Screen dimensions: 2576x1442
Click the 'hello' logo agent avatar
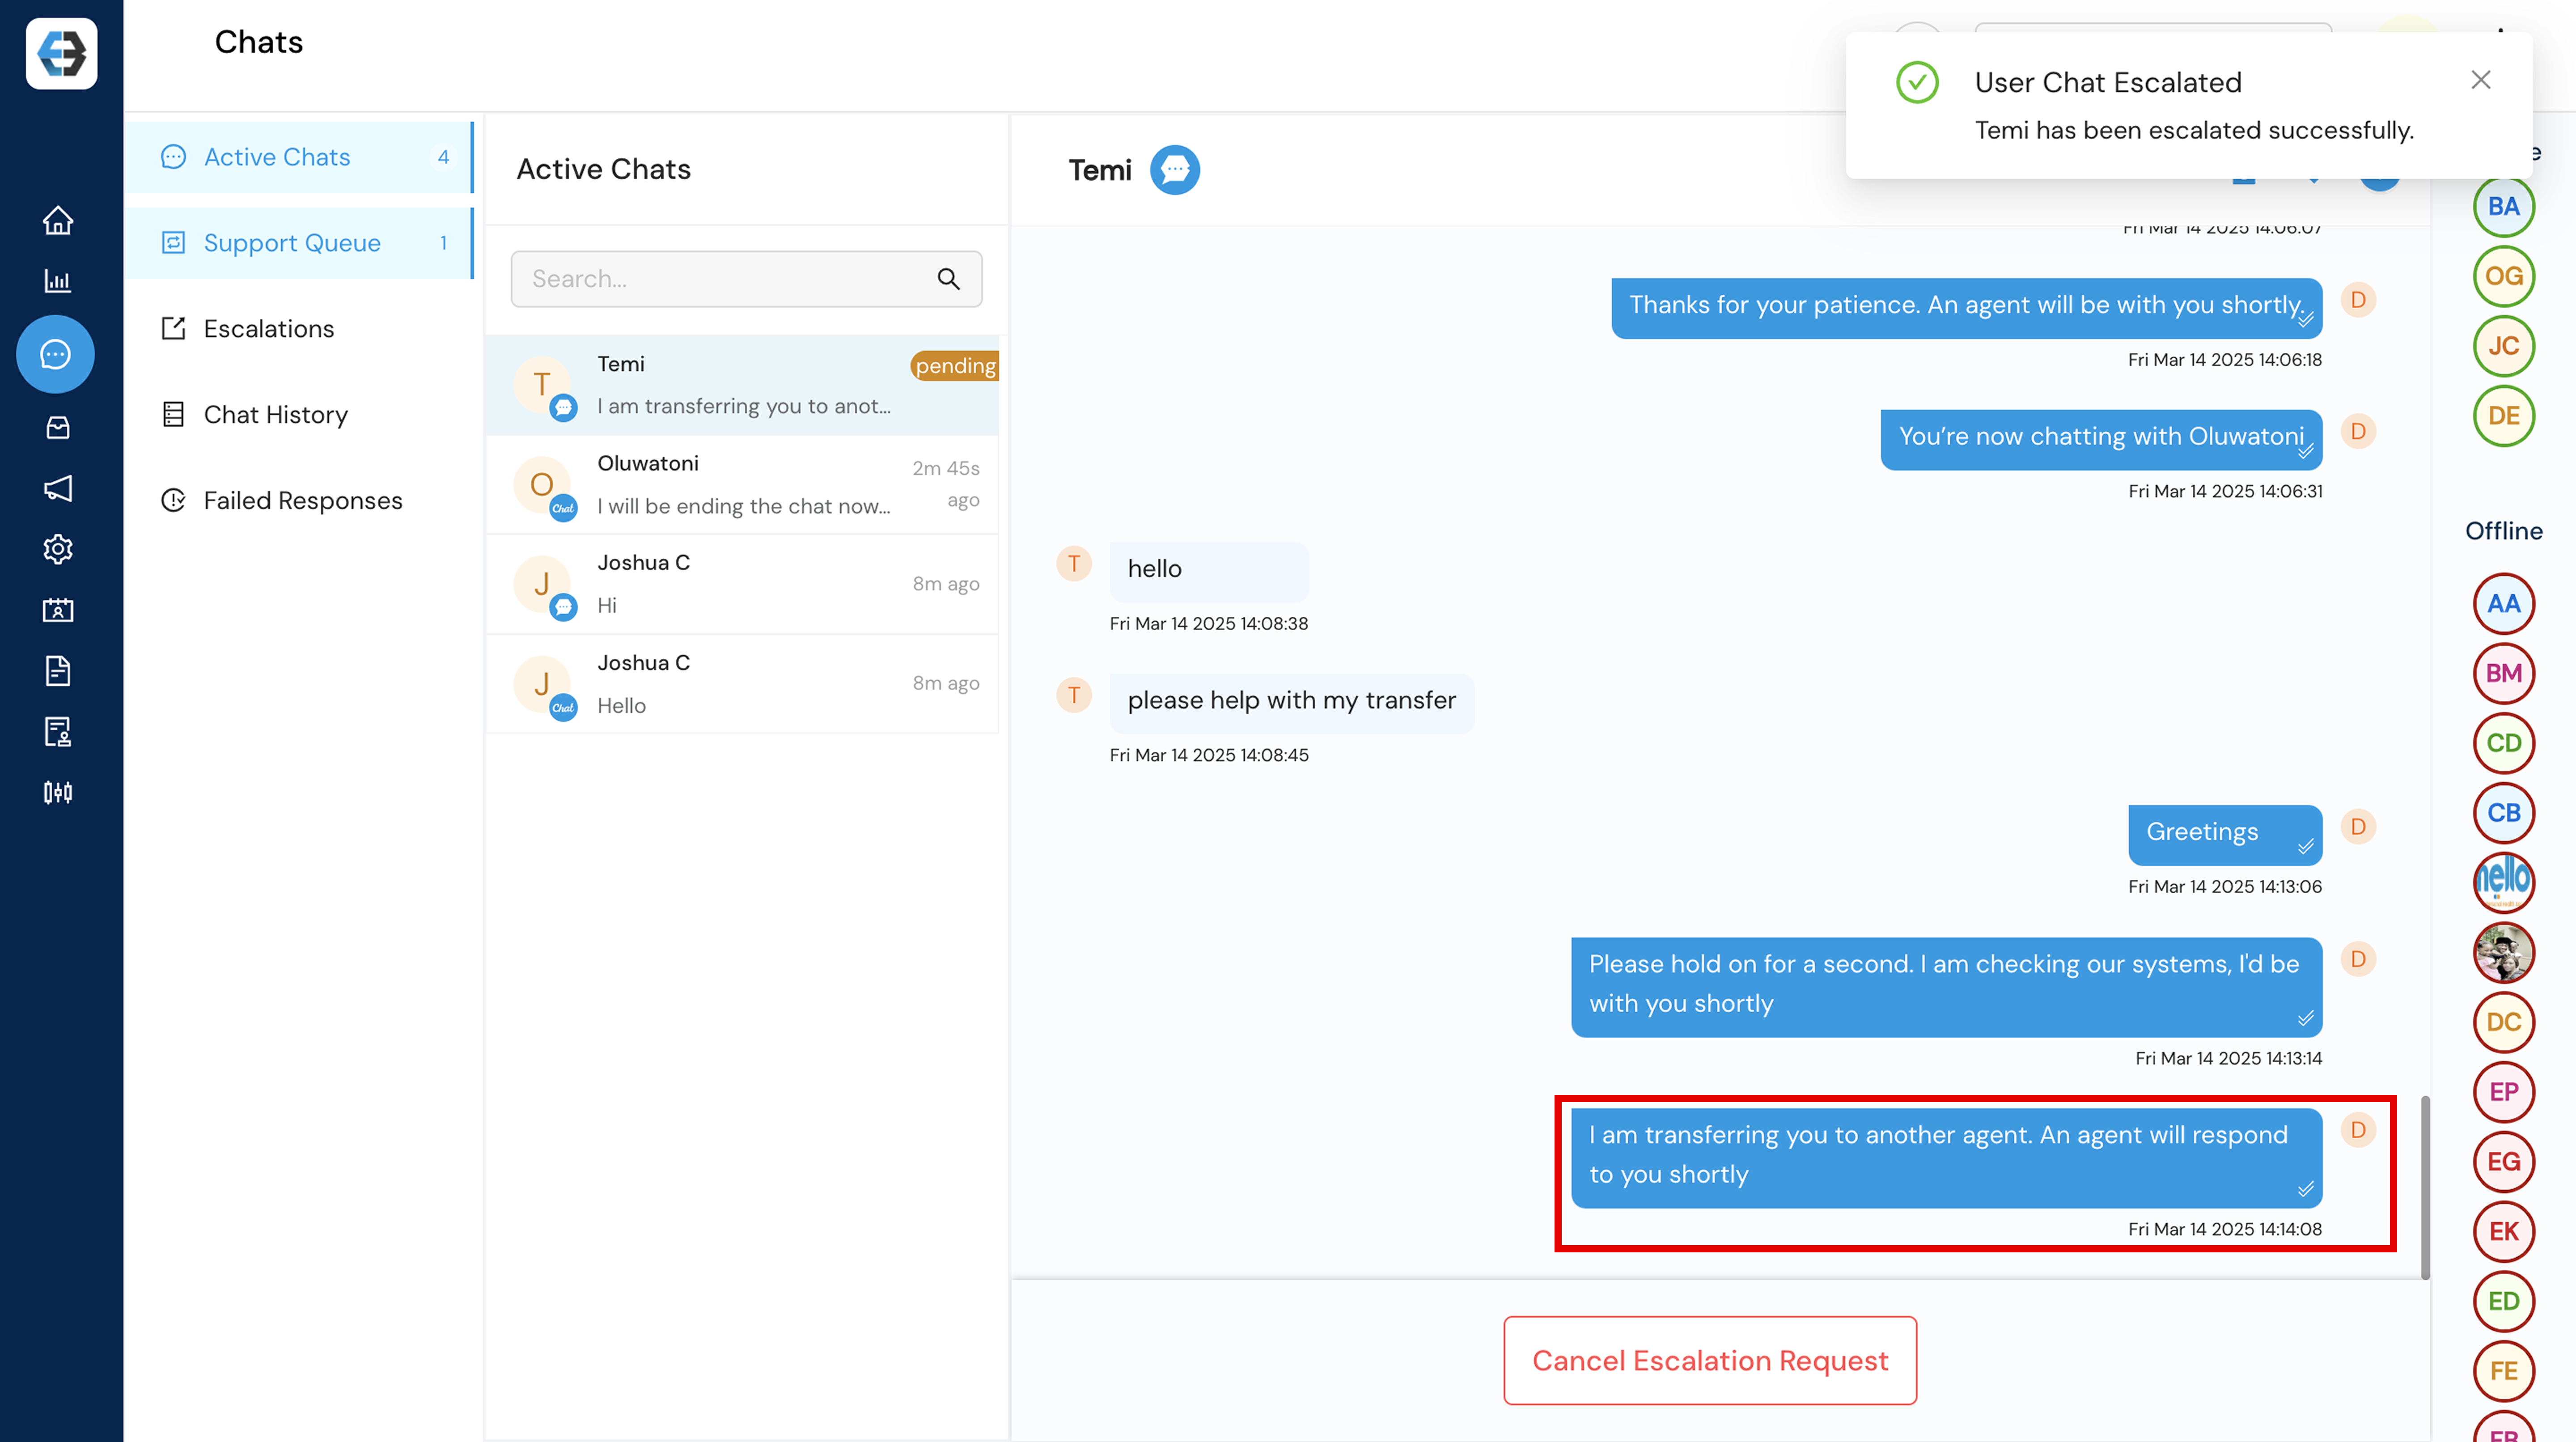tap(2503, 883)
